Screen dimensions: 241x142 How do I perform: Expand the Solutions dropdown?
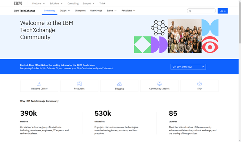click(x=56, y=3)
